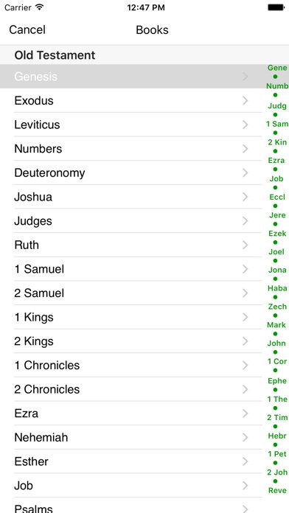289x513 pixels.
Task: Go to Mark via the side index
Action: [x=276, y=325]
